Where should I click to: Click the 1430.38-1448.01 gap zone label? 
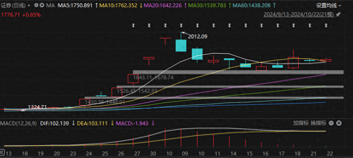click(x=105, y=102)
